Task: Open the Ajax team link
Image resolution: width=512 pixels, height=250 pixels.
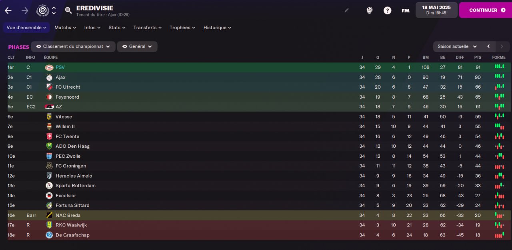Action: (x=60, y=77)
